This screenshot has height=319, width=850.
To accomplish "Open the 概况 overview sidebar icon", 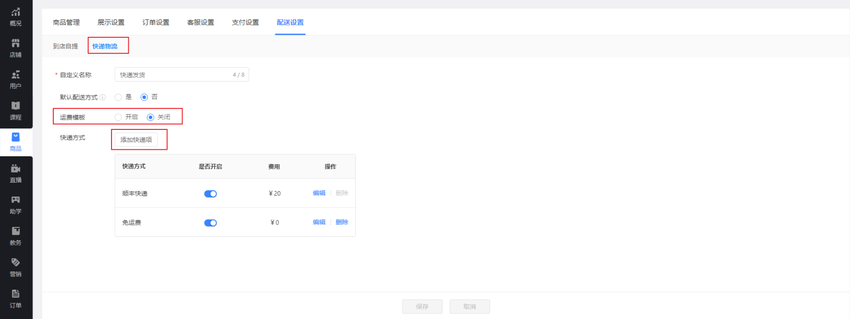I will tap(16, 16).
